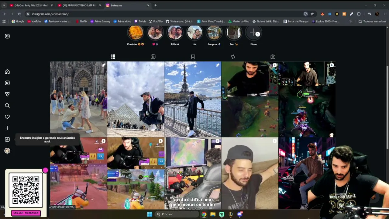Open direct messages paper plane icon
Image resolution: width=389 pixels, height=219 pixels.
(x=7, y=94)
